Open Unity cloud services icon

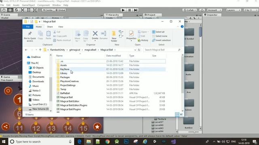(202, 10)
